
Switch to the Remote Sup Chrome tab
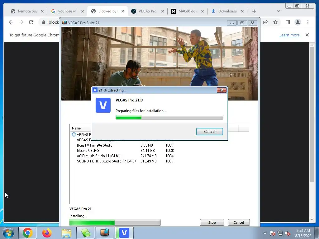coord(27,11)
